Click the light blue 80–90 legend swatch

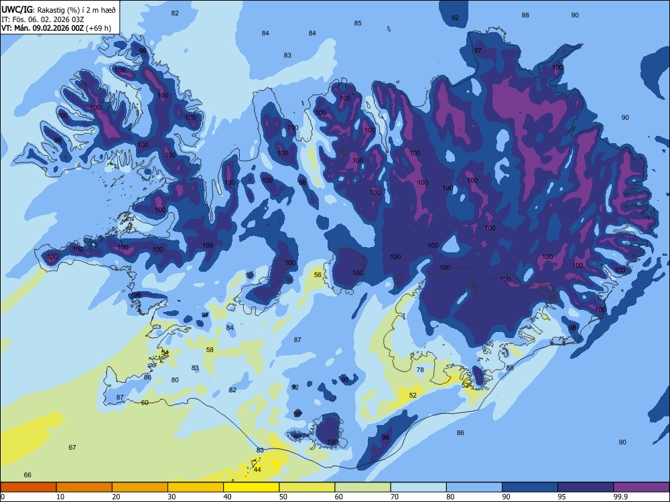click(474, 487)
